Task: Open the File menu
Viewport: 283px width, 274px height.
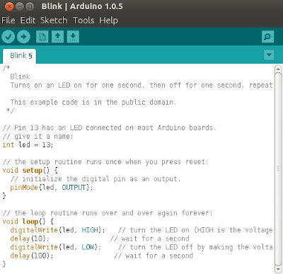Action: (x=8, y=21)
